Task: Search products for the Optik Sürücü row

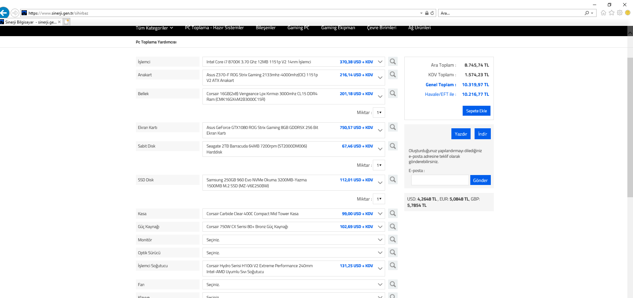Action: click(x=393, y=253)
